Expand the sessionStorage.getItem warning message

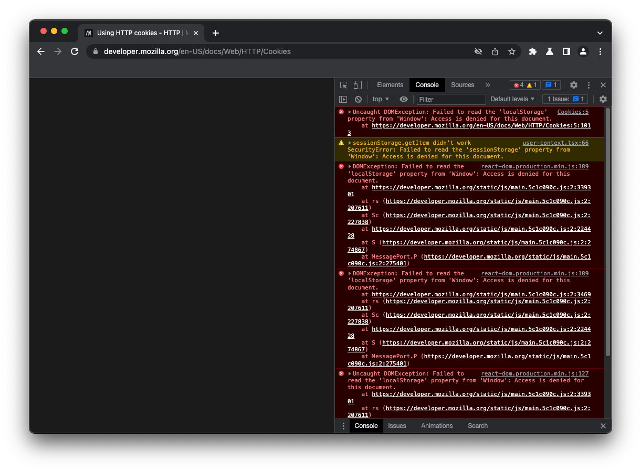pyautogui.click(x=350, y=143)
